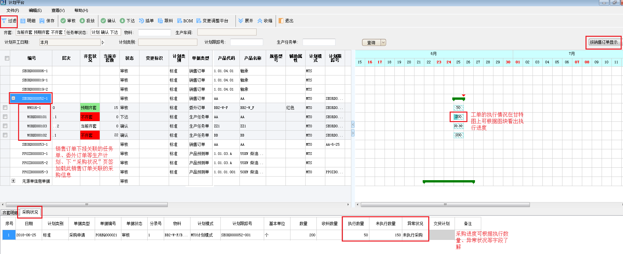
Task: Click the green summary bar in 无源单信息单据 row
Action: (449, 181)
